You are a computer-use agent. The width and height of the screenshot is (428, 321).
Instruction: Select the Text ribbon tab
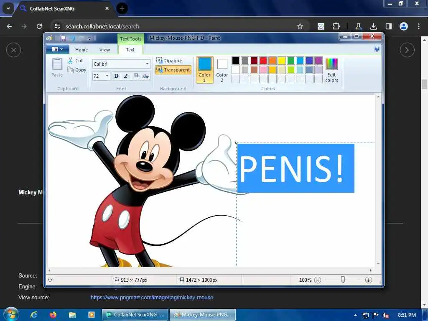(130, 50)
